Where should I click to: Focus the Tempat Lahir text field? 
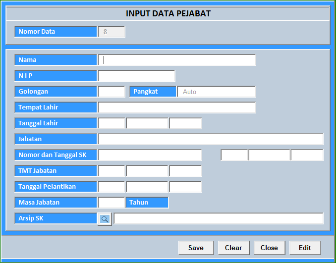point(177,107)
